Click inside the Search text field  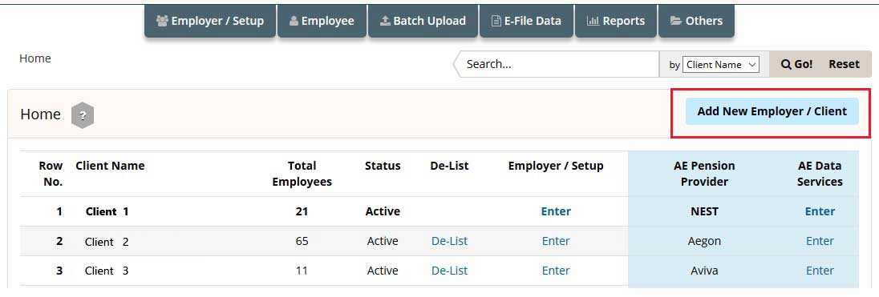(561, 64)
